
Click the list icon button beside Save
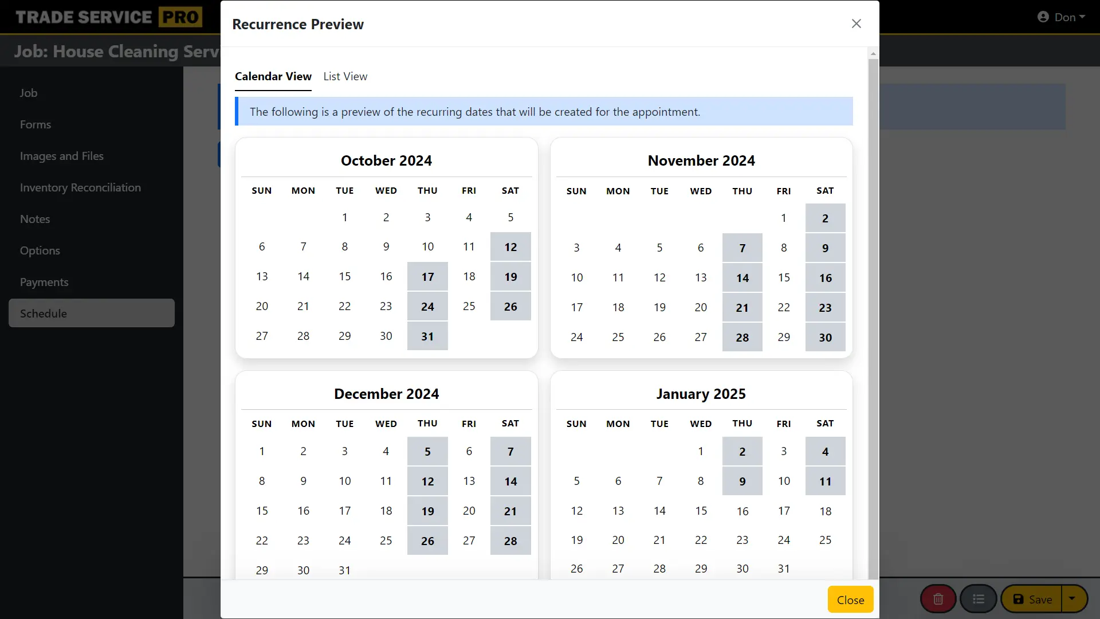(x=978, y=599)
